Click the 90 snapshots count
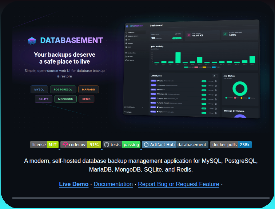The height and width of the screenshot is (209, 275). click(153, 38)
